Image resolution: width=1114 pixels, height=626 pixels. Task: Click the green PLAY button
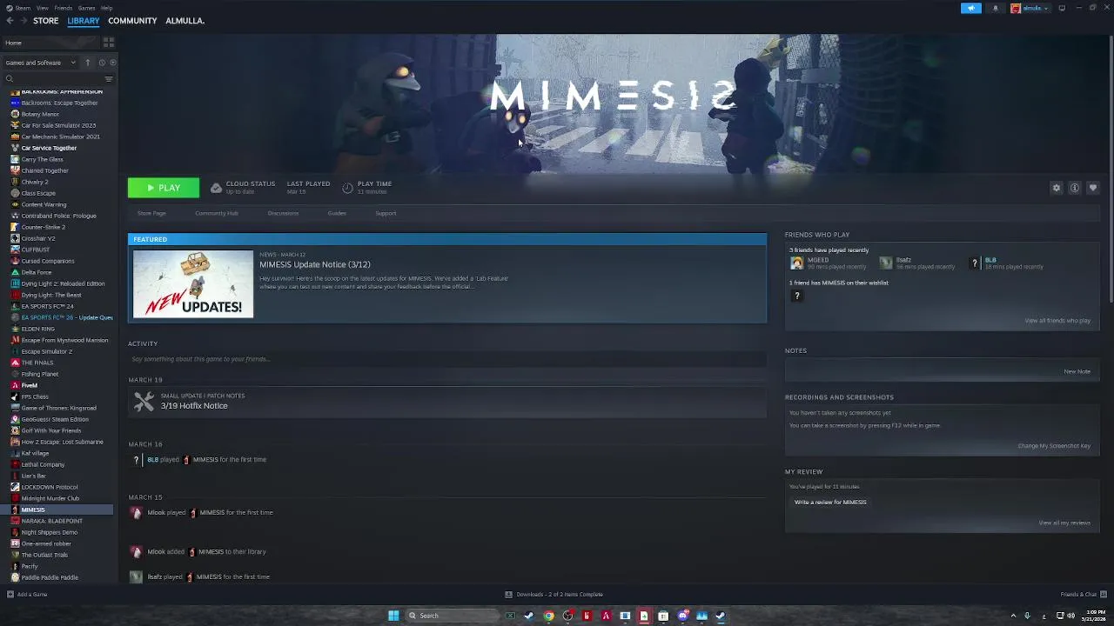click(164, 188)
